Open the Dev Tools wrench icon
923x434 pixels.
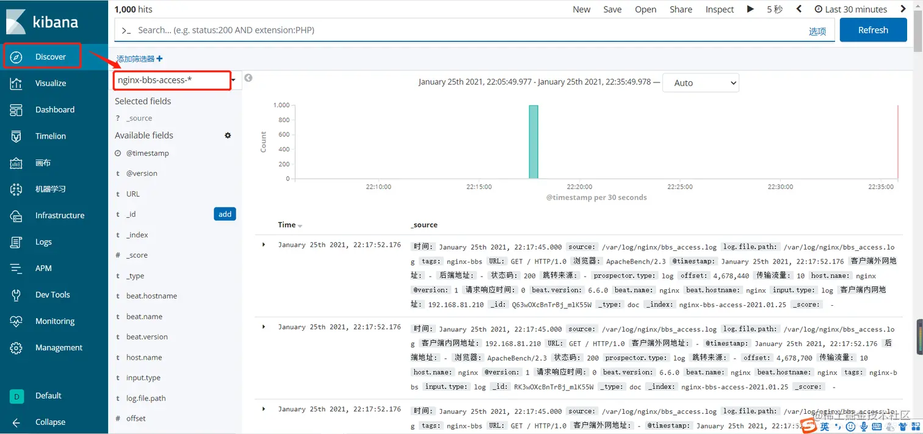point(16,295)
